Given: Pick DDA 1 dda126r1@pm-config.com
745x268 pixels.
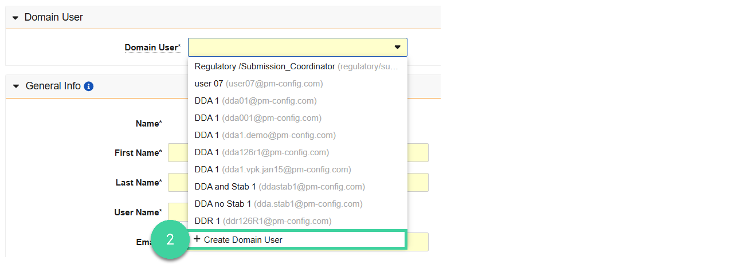Looking at the screenshot, I should pos(297,152).
